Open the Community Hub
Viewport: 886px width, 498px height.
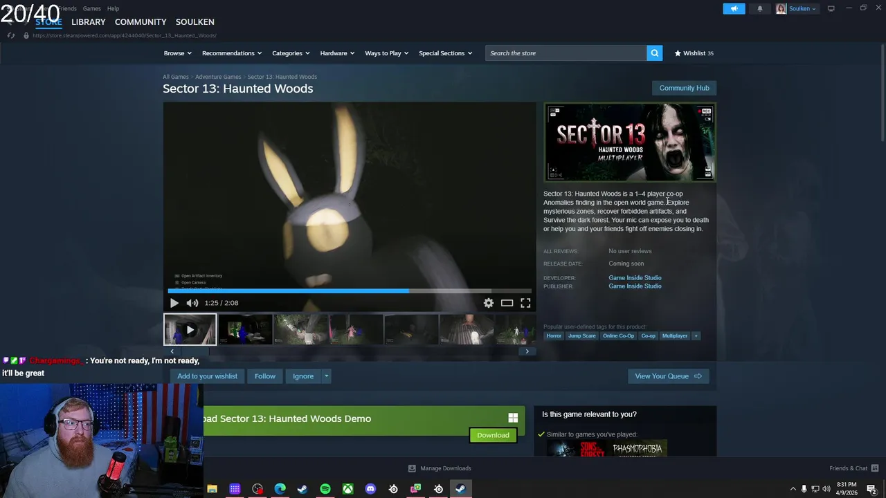[684, 88]
